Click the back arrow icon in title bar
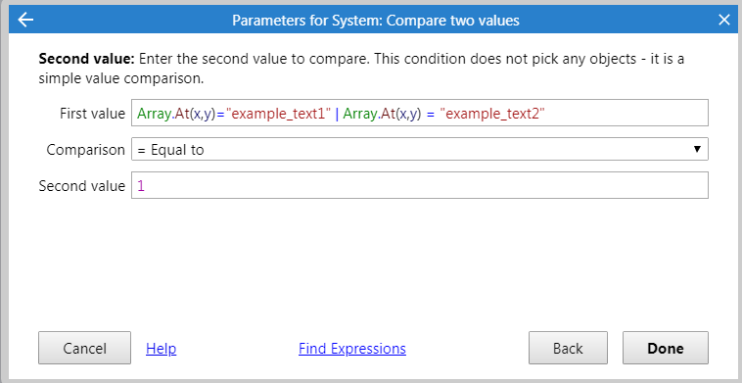Screen dimensions: 742x383 25,20
